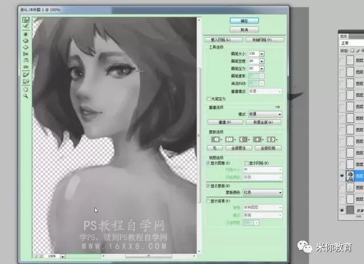The height and width of the screenshot is (264, 364).
Task: Click the preview vertical scrollbar down arrow
Action: [x=199, y=251]
